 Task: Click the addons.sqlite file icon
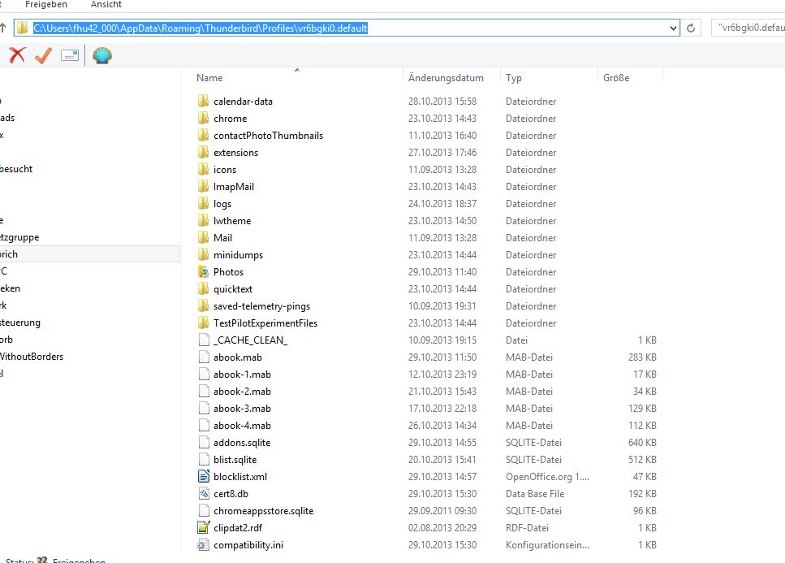(x=203, y=442)
